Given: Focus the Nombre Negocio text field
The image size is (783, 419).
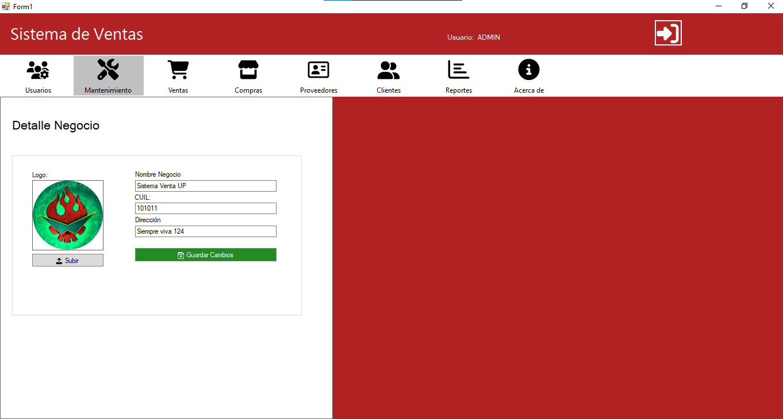Looking at the screenshot, I should click(205, 186).
